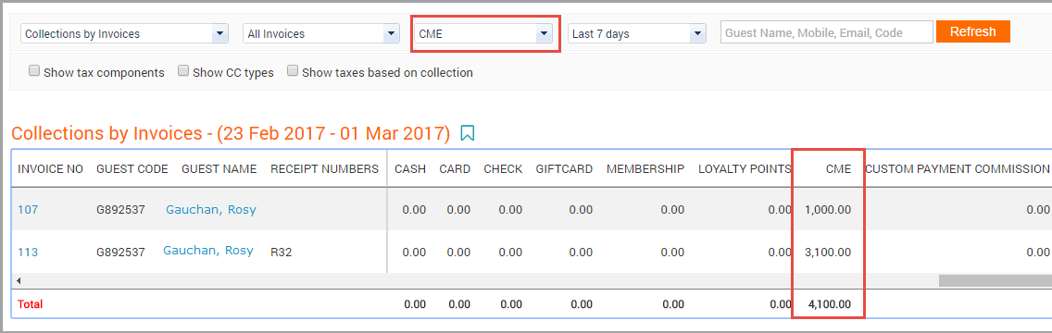Screen dimensions: 1052x333
Task: Open Gauchan, Rosy guest on invoice 107 row
Action: click(210, 210)
